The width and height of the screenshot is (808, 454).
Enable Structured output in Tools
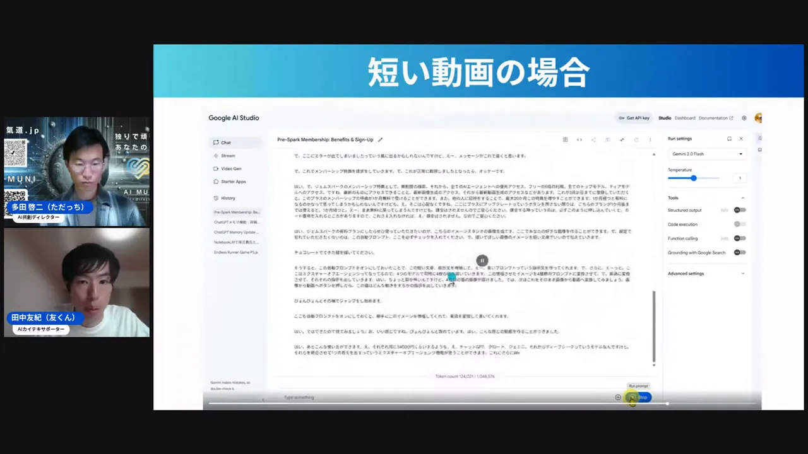coord(739,210)
